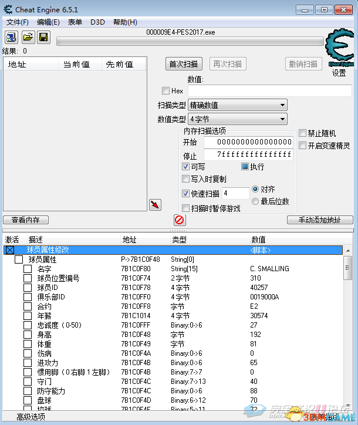Screen dimensions: 358x425
Task: Freeze the 防守能力 entry checkbox
Action: [28, 391]
